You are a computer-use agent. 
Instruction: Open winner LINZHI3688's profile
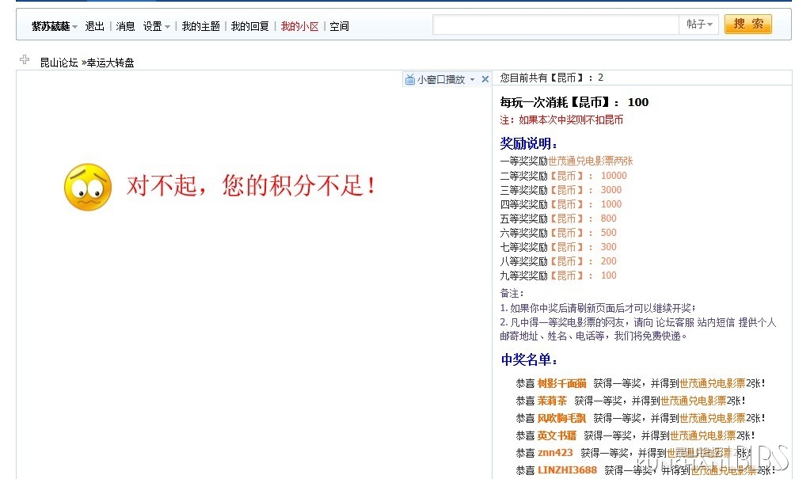(567, 470)
